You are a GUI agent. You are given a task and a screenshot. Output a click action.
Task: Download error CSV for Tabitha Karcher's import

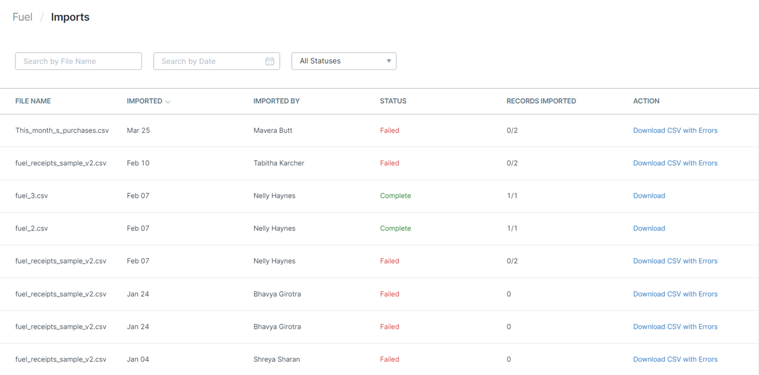click(x=675, y=163)
